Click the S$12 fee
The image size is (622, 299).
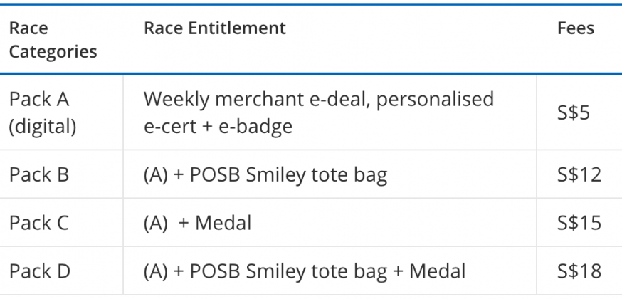pyautogui.click(x=579, y=174)
